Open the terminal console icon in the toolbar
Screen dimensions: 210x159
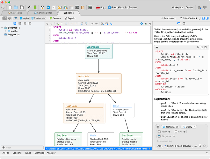(x=54, y=7)
